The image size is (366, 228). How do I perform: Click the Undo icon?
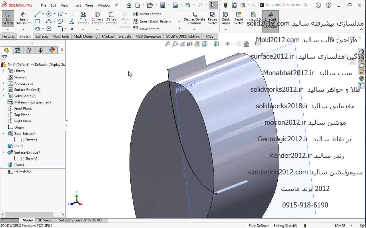(188, 5)
